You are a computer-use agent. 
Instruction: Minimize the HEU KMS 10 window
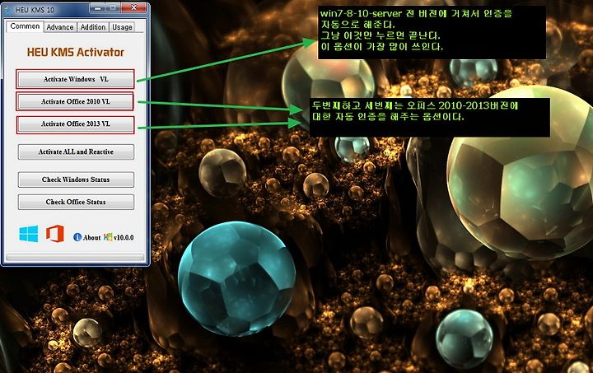tap(97, 7)
